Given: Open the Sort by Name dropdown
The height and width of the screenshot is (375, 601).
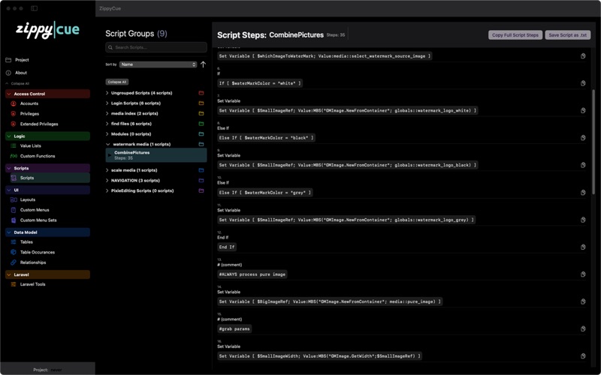Looking at the screenshot, I should 158,64.
